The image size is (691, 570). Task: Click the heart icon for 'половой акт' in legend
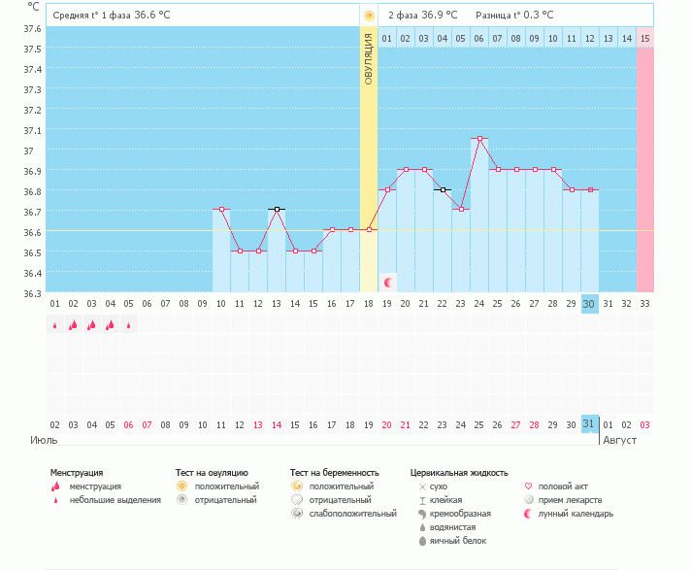(x=528, y=486)
